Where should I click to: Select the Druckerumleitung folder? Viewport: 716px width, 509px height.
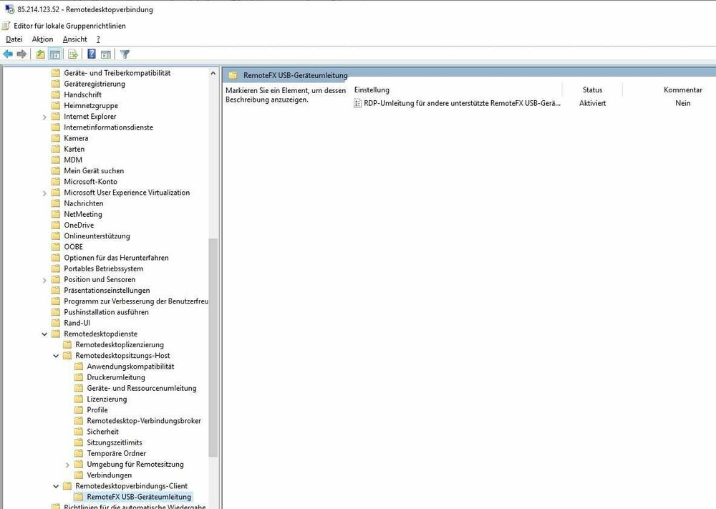click(x=115, y=377)
